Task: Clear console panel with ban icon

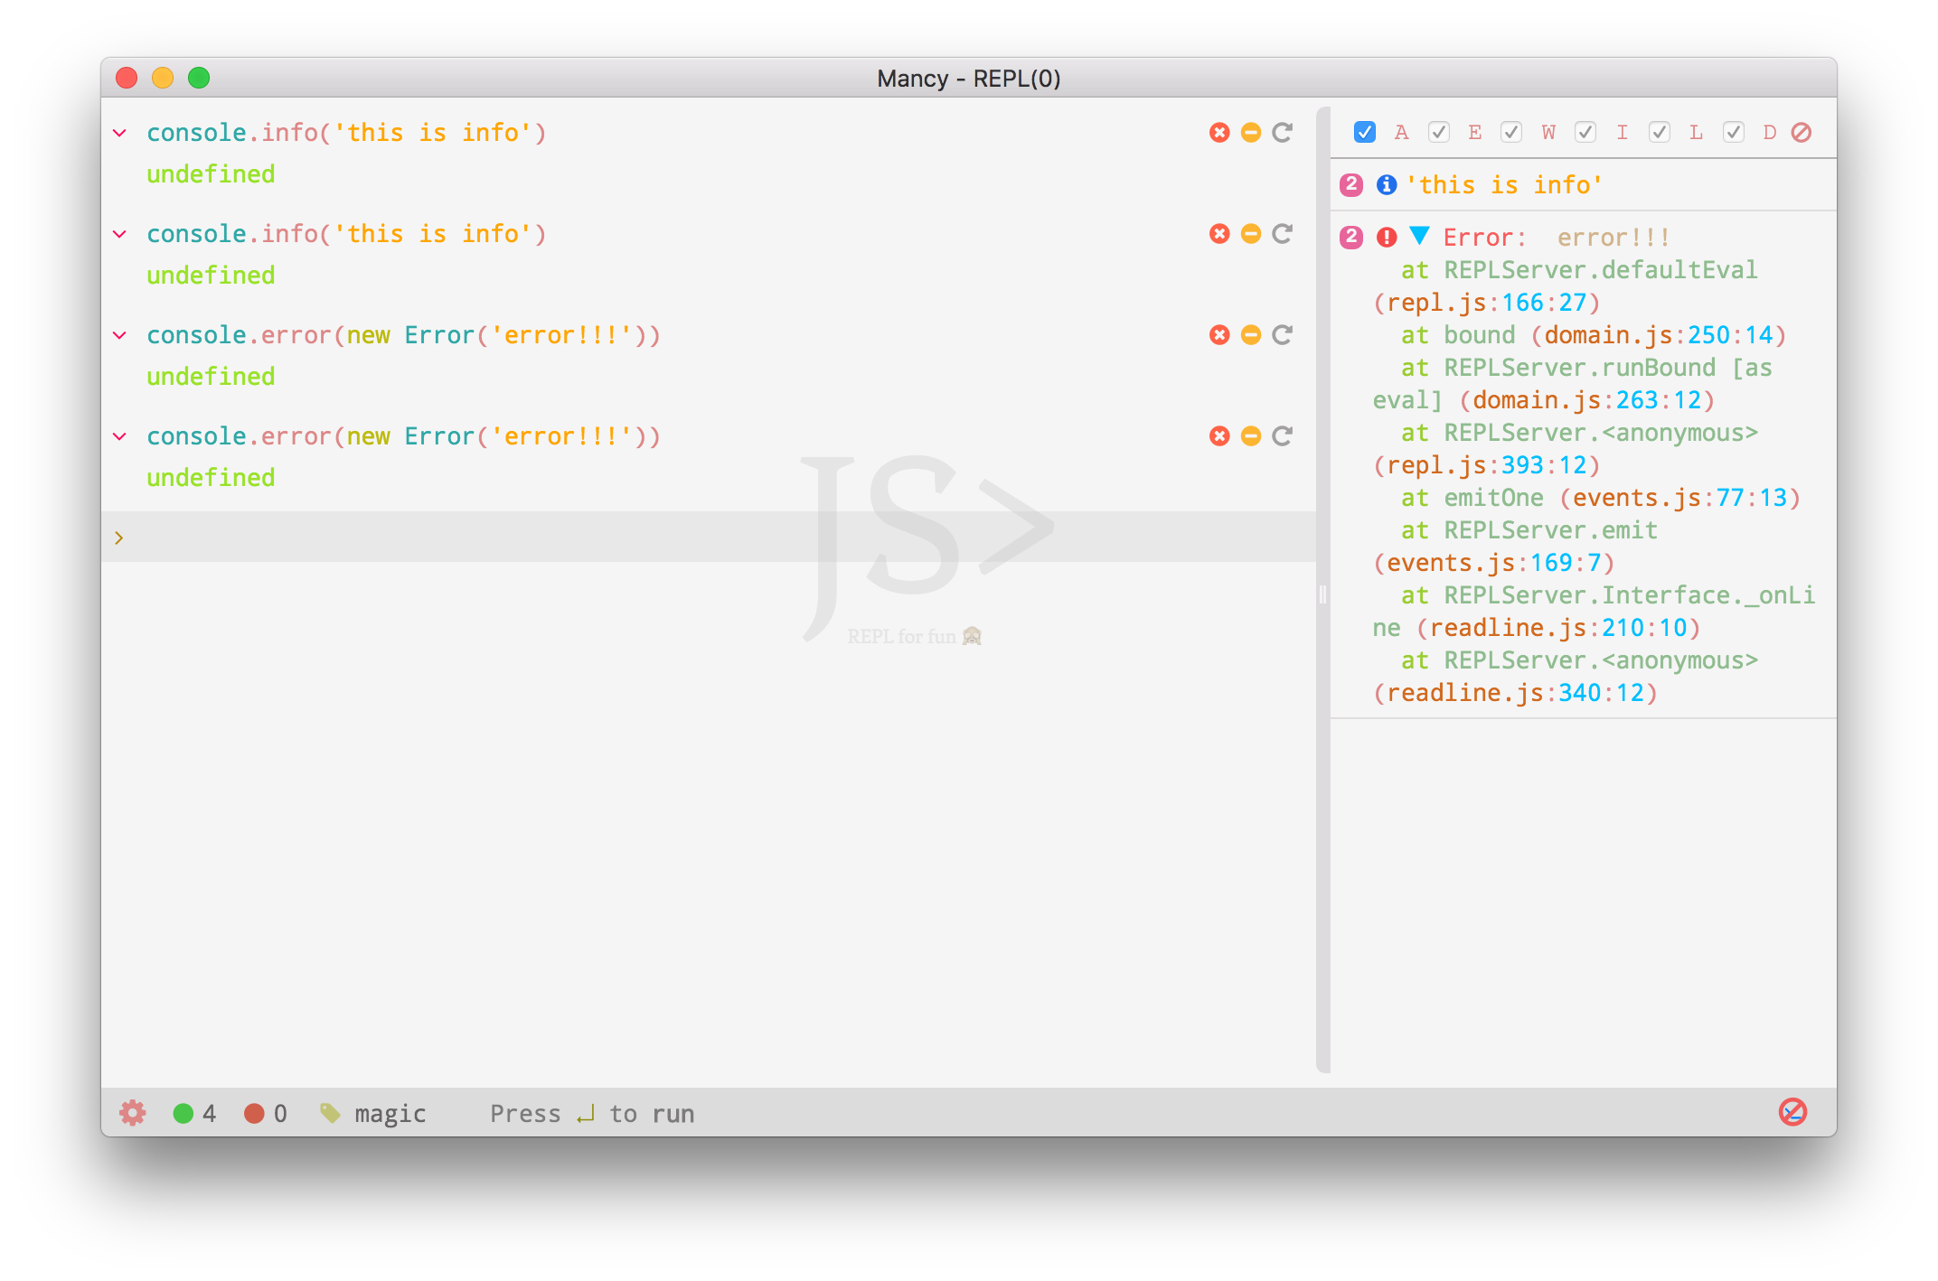Action: point(1802,133)
